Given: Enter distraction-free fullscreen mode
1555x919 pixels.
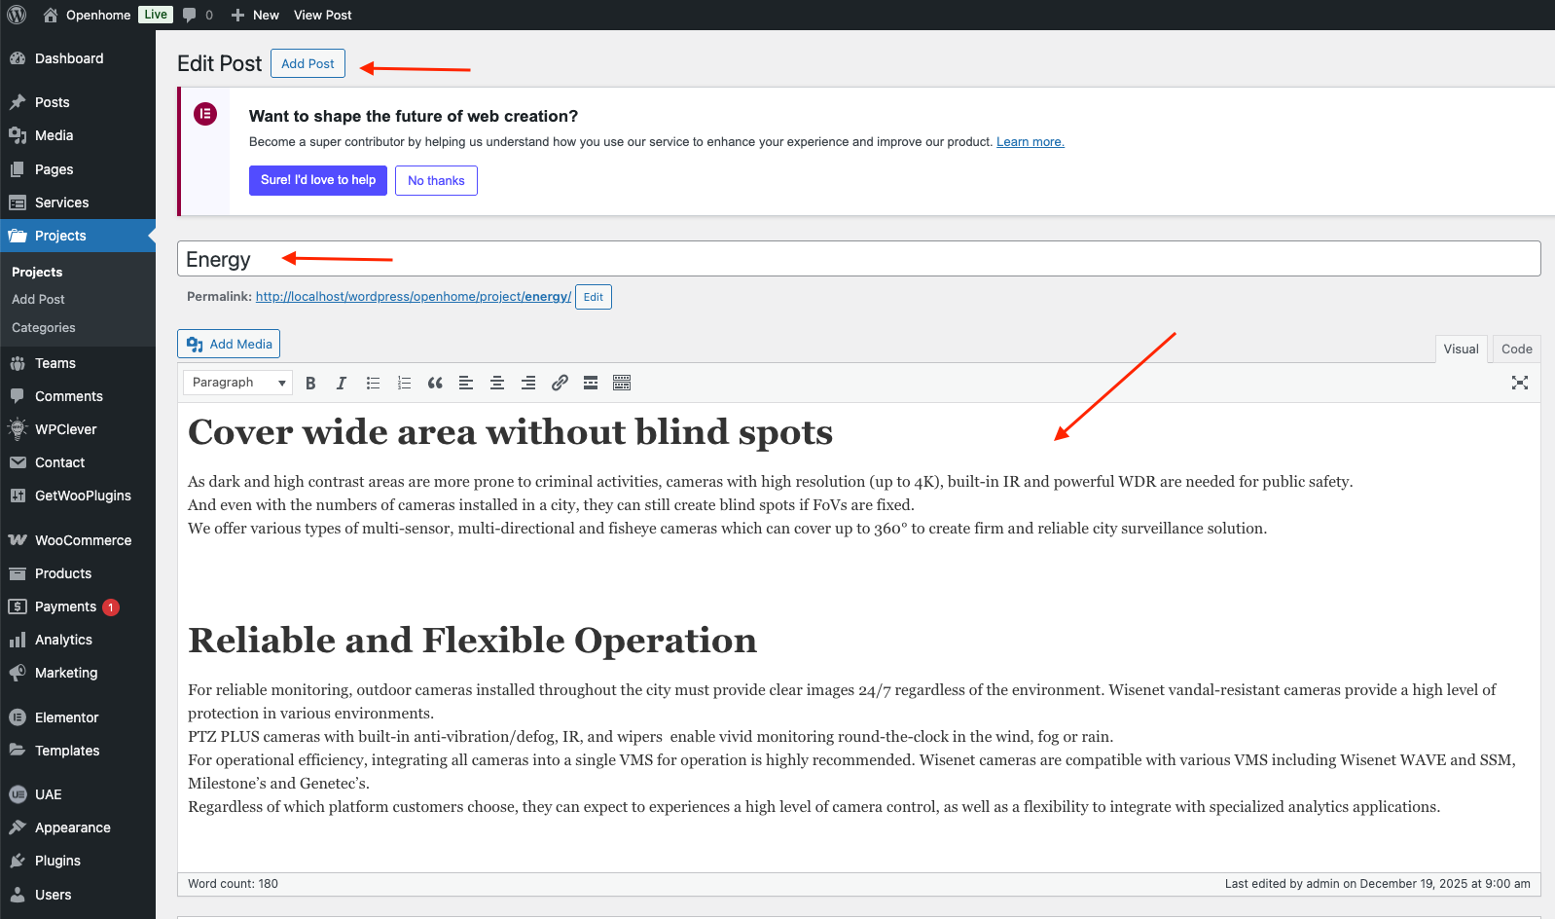Looking at the screenshot, I should click(1519, 384).
